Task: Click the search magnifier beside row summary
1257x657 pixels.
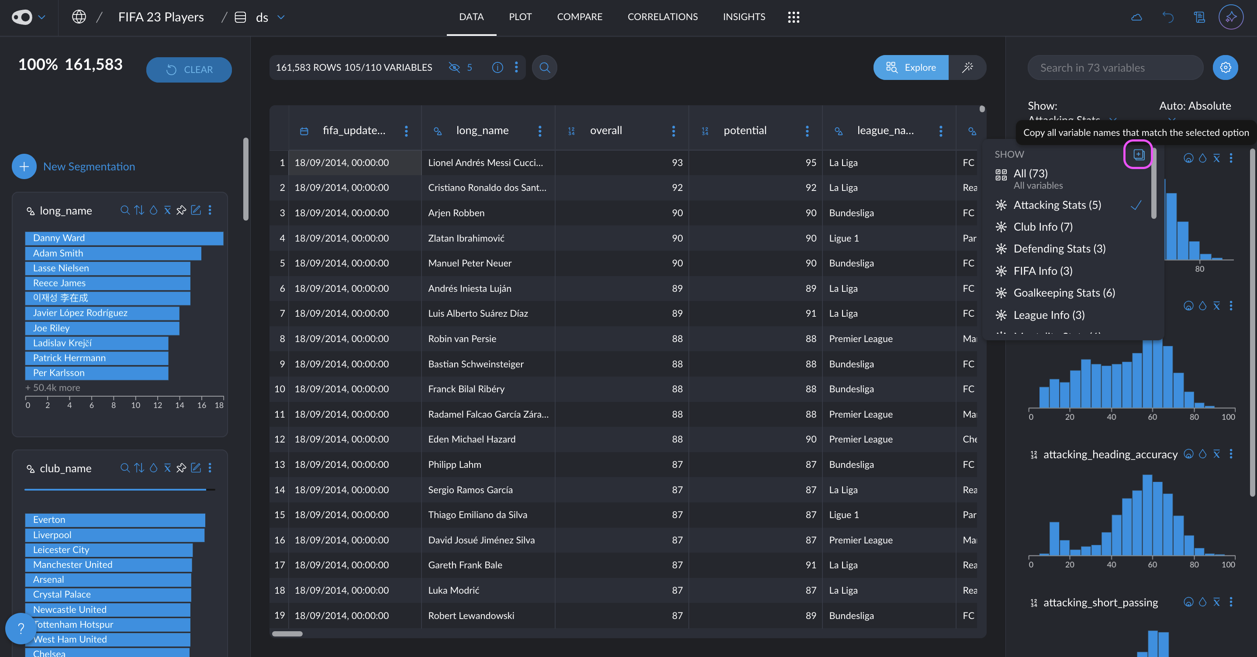Action: pyautogui.click(x=545, y=67)
